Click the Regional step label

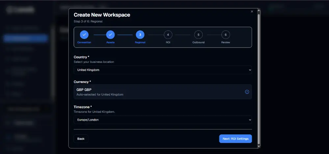point(140,42)
